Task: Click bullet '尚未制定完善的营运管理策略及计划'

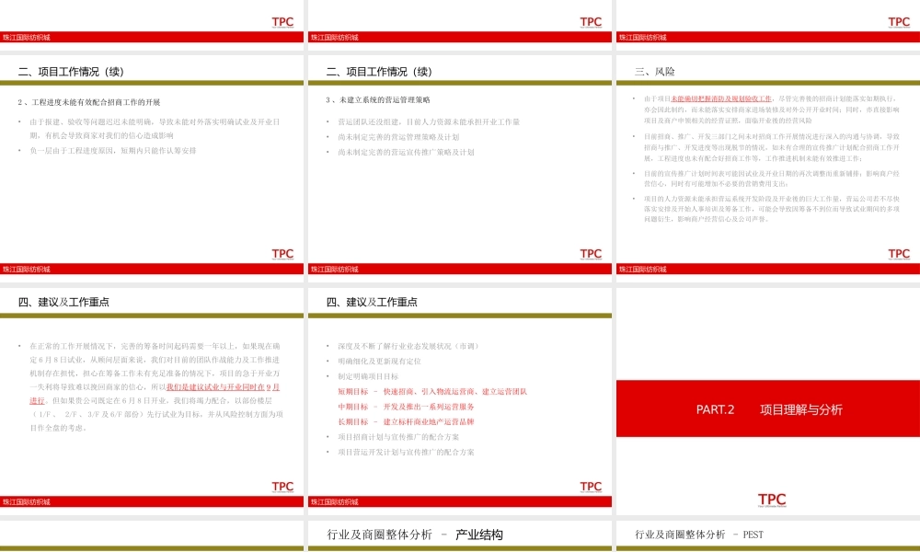Action: pyautogui.click(x=398, y=137)
